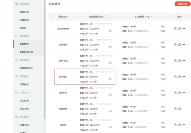Open usage chart for 地点检索 row
This screenshot has width=191, height=133.
175,77
